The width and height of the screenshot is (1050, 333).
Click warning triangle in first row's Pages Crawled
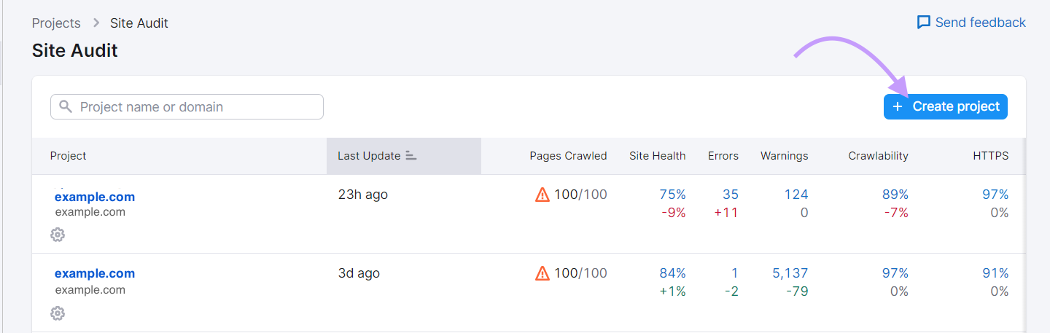click(542, 195)
